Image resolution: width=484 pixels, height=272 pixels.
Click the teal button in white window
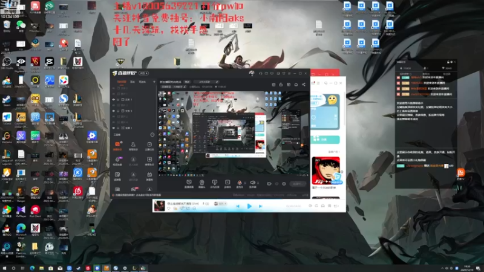tap(325, 140)
